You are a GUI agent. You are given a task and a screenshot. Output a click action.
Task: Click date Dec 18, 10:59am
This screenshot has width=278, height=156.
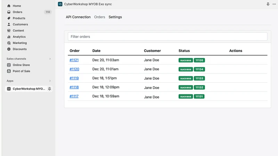click(x=106, y=96)
